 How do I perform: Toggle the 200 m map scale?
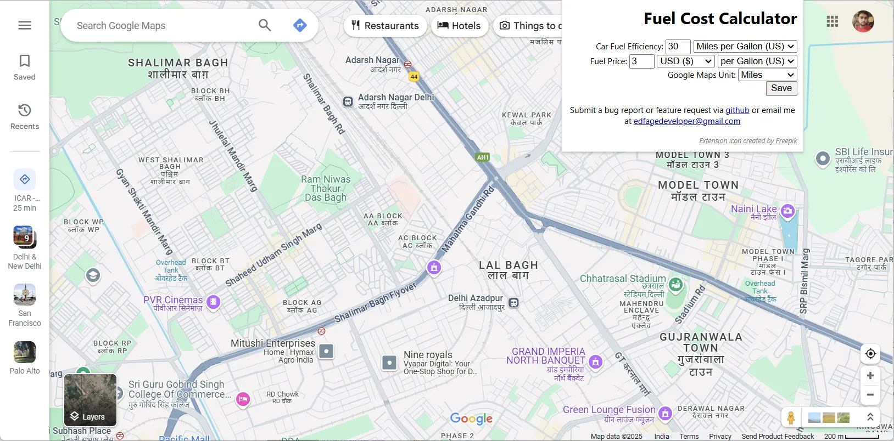tap(851, 437)
